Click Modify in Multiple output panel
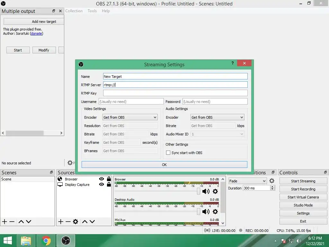 pos(44,50)
